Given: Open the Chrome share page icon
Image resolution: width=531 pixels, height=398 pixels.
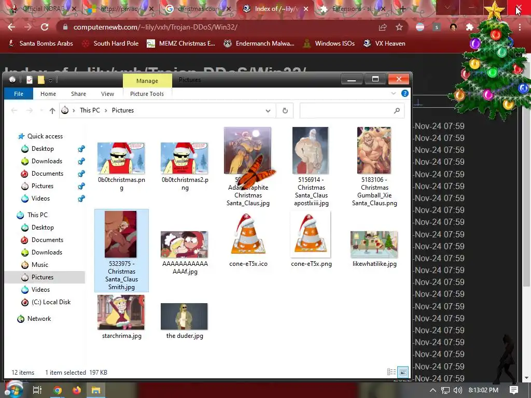Looking at the screenshot, I should point(383,27).
